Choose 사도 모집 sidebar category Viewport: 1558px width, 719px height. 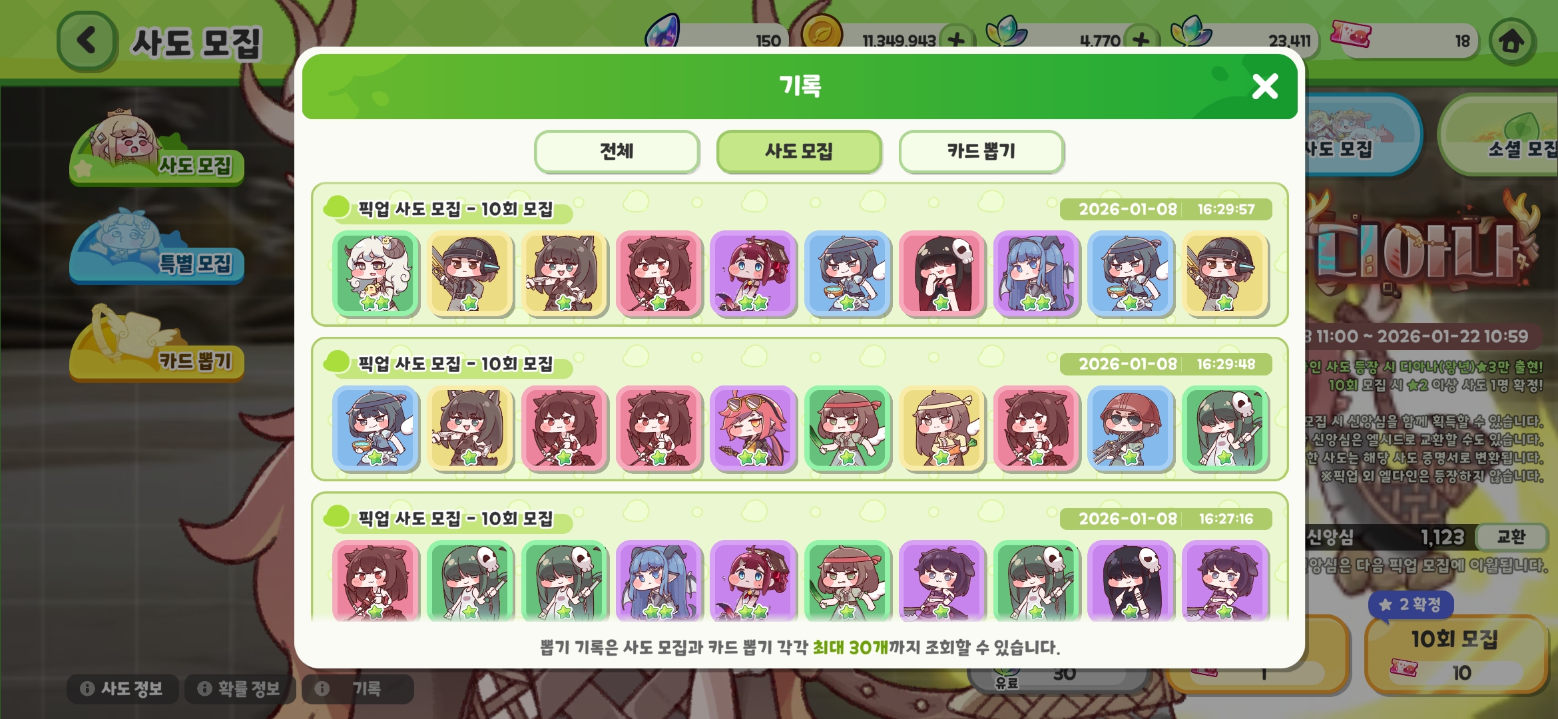(156, 150)
